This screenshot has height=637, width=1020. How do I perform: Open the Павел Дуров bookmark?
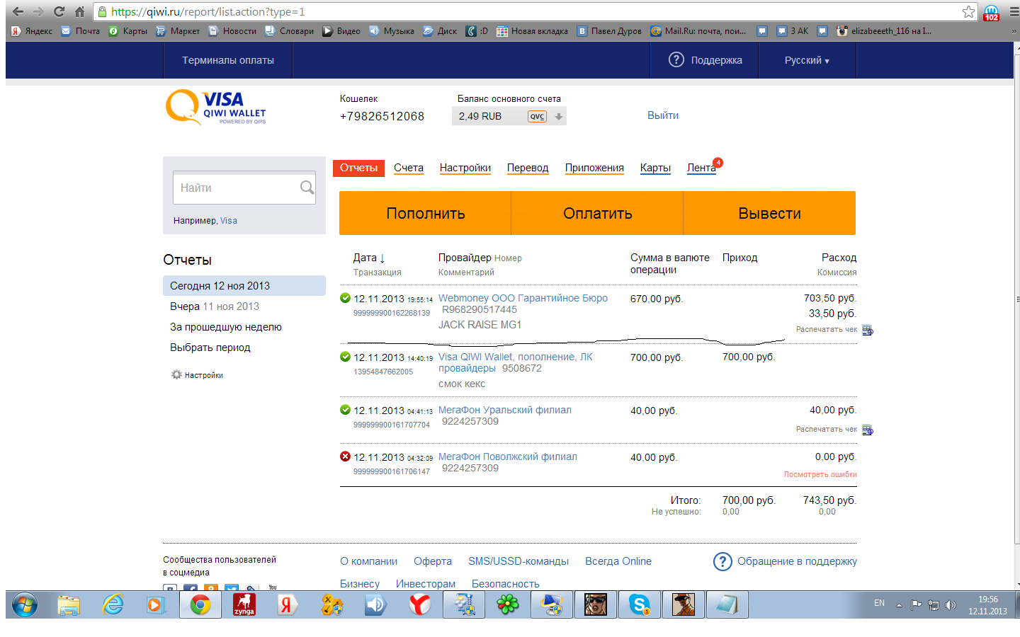(609, 31)
